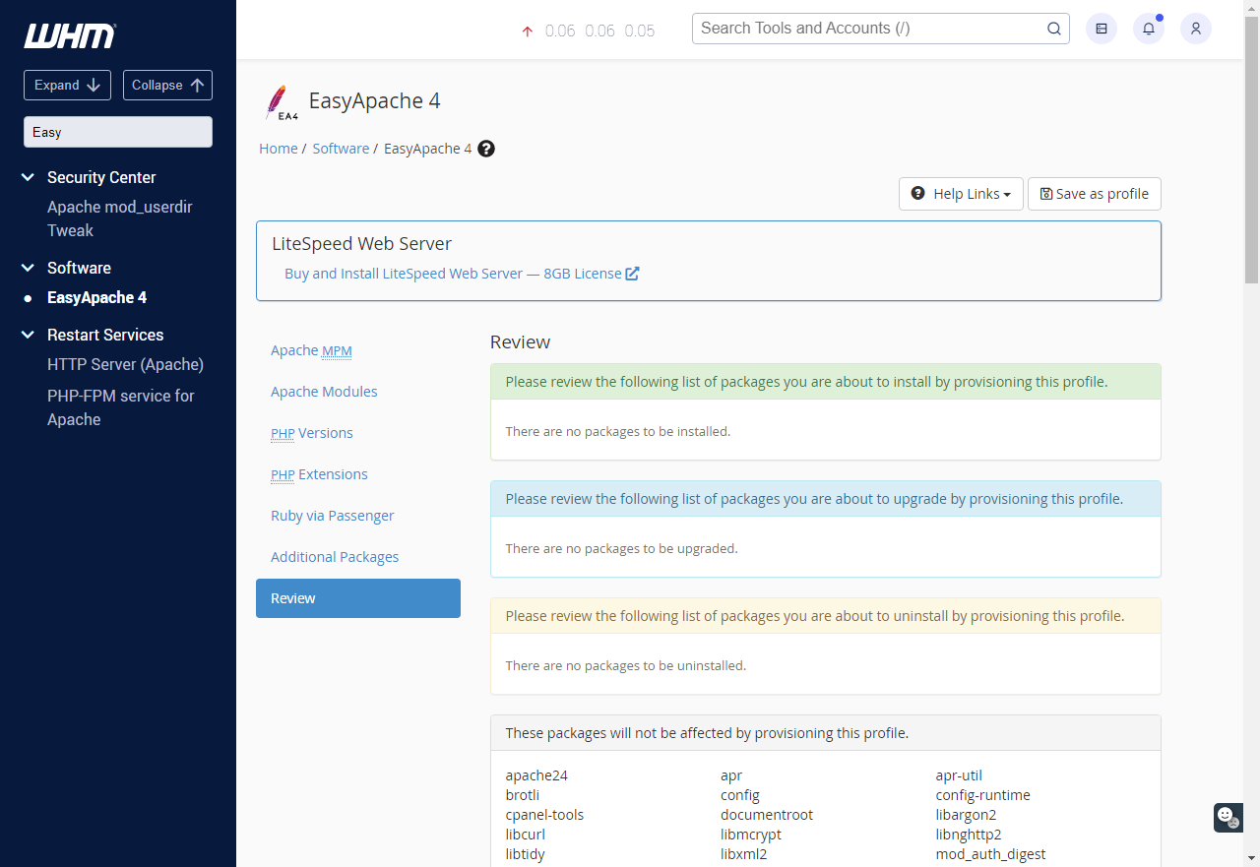Click the search magnifier icon
The width and height of the screenshot is (1260, 867).
coord(1053,29)
